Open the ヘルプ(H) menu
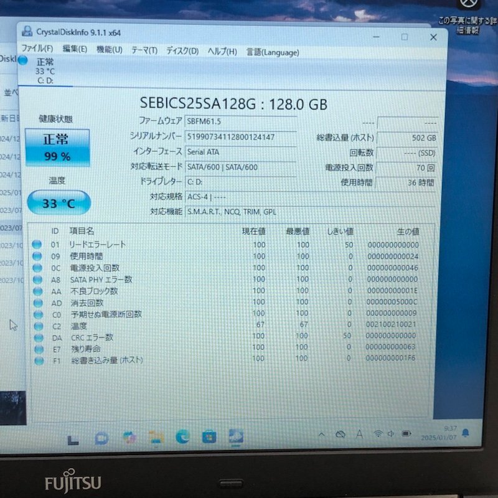The width and height of the screenshot is (498, 498). 222,52
